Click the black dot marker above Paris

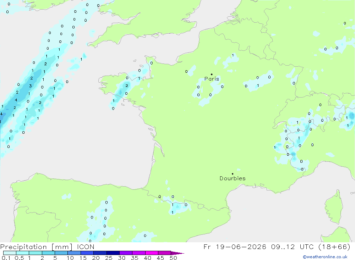coord(212,74)
